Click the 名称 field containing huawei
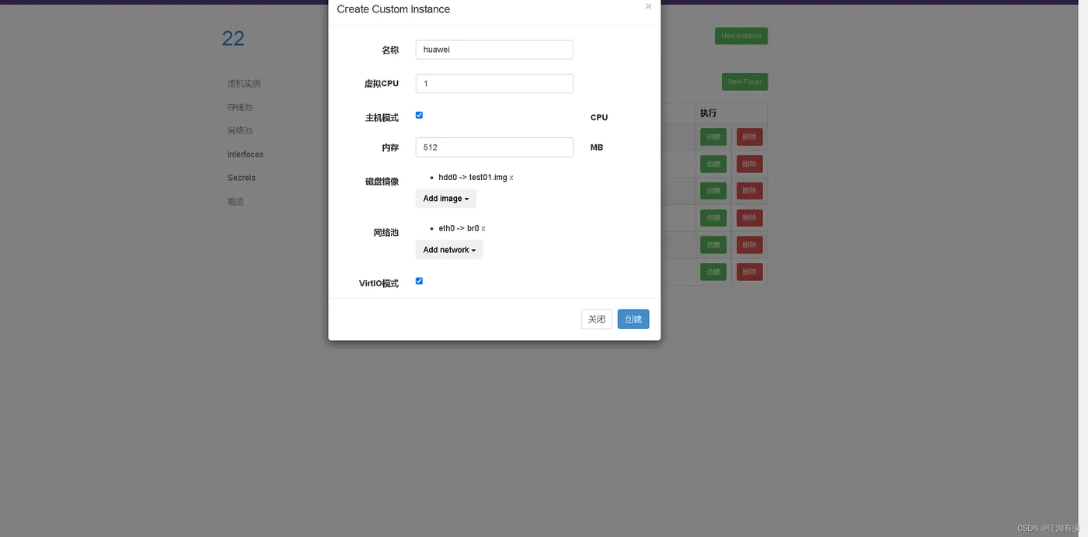The image size is (1088, 537). (494, 50)
